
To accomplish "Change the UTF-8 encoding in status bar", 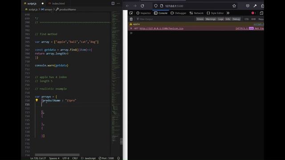I will click(65, 158).
